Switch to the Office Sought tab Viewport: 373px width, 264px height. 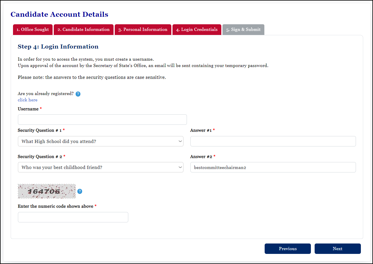coord(32,29)
